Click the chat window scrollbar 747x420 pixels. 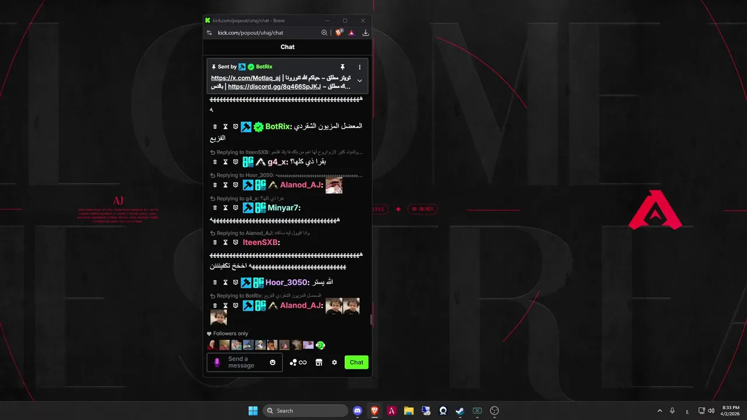pos(370,320)
